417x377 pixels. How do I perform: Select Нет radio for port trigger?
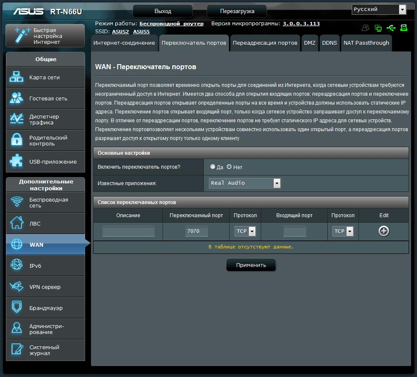[x=229, y=167]
